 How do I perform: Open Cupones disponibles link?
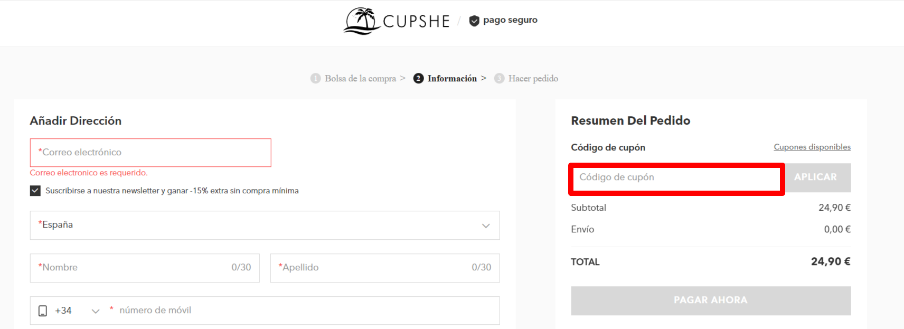tap(812, 147)
